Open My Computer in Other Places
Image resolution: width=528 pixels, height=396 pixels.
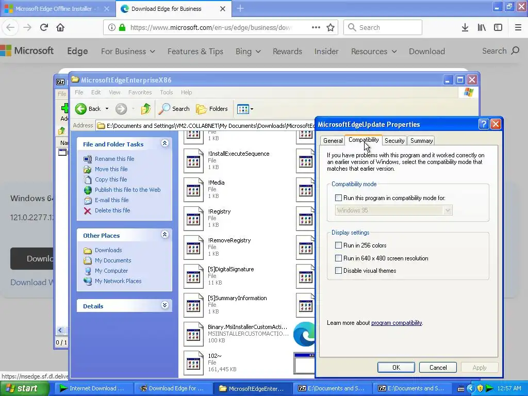pos(111,271)
